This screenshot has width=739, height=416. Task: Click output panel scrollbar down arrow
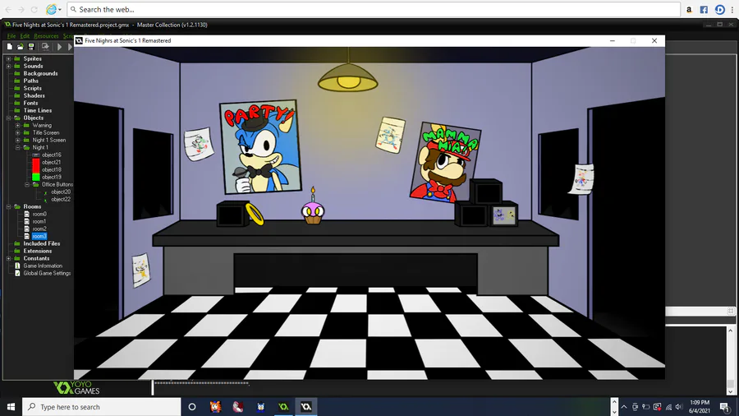point(731,391)
